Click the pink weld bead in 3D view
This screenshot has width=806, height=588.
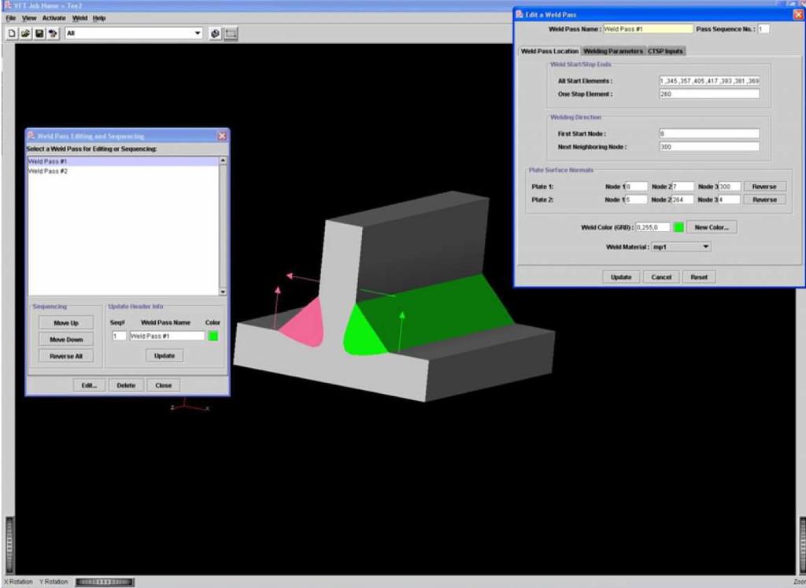pos(305,326)
